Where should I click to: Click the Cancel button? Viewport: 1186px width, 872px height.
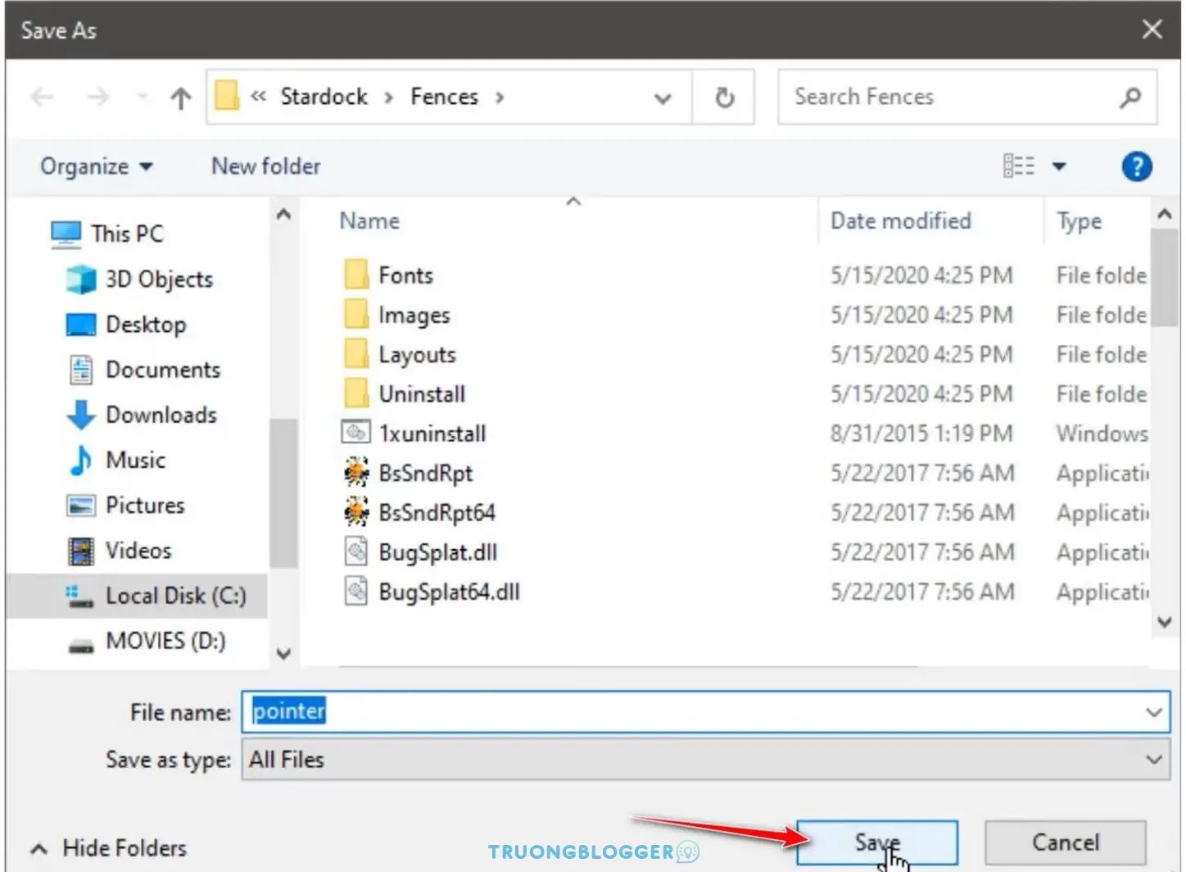pos(1065,842)
